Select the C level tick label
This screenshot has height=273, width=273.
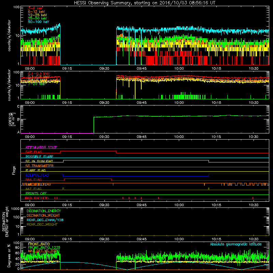[18, 106]
